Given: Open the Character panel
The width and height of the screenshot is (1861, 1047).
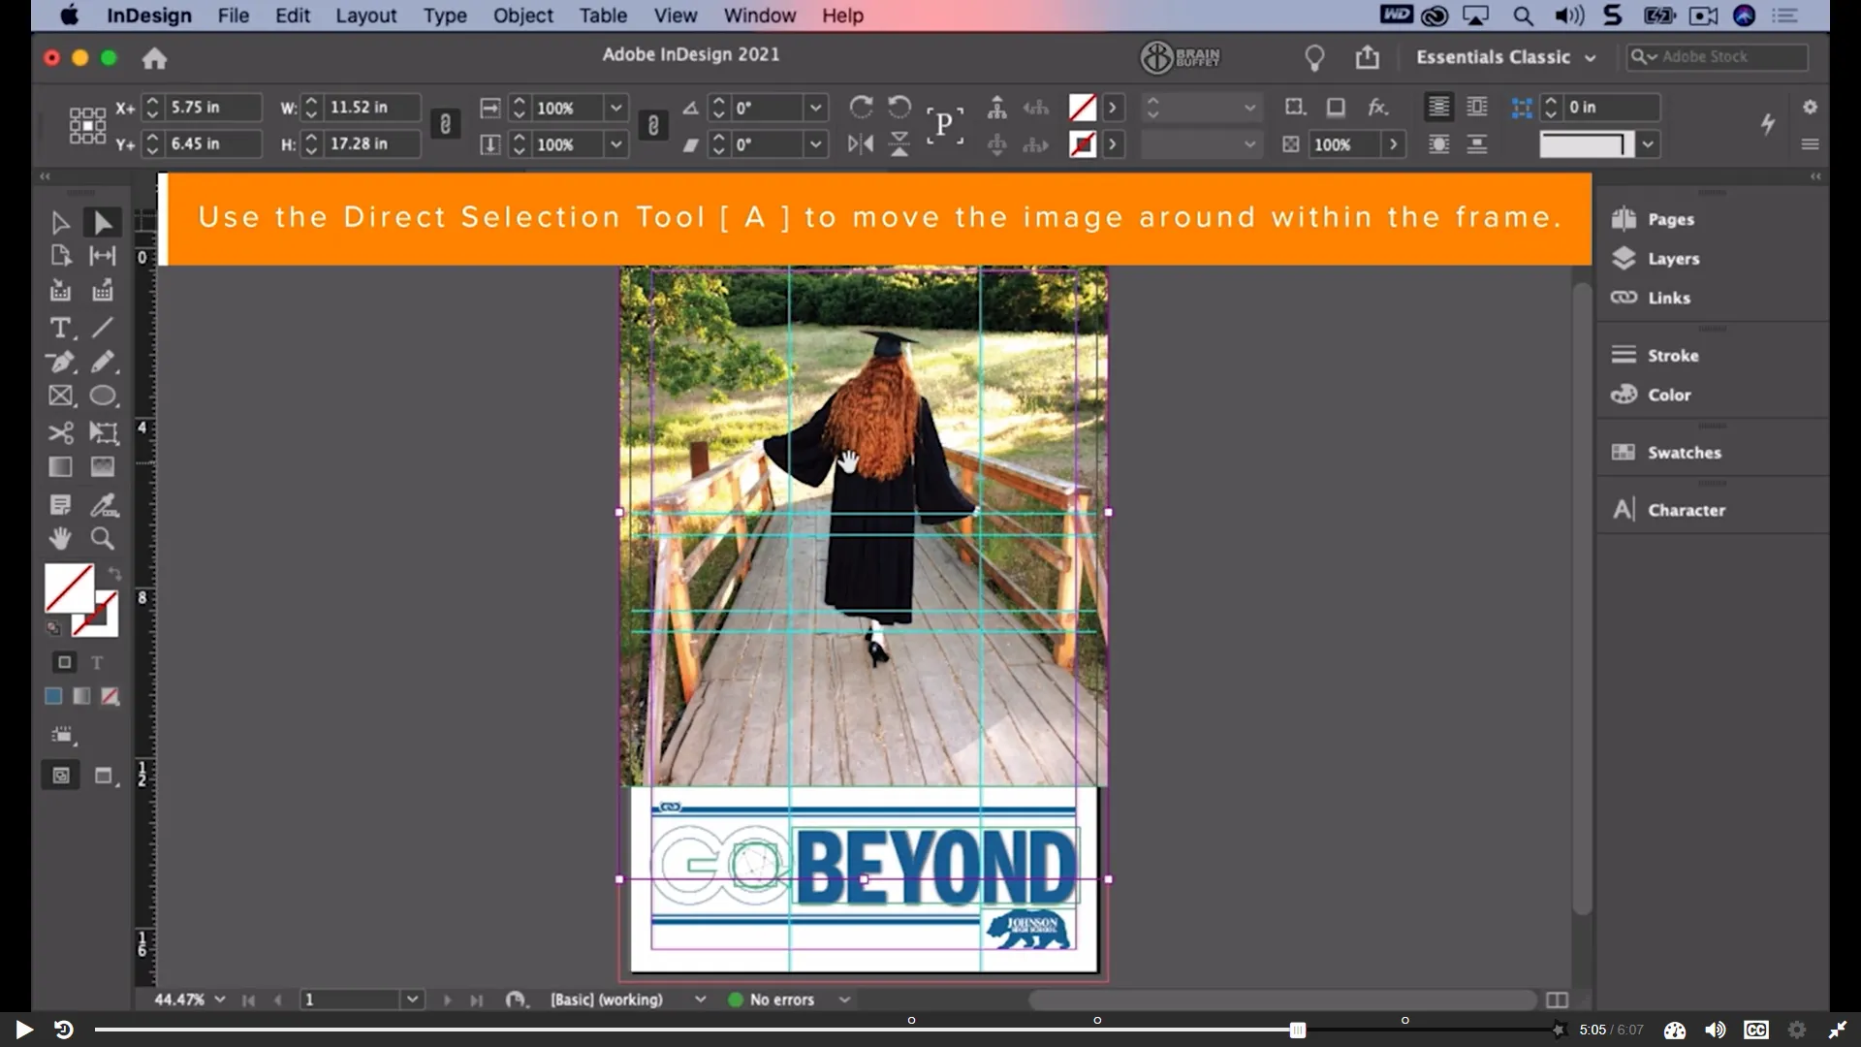Looking at the screenshot, I should tap(1687, 509).
